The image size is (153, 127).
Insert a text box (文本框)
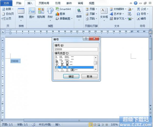point(104,15)
